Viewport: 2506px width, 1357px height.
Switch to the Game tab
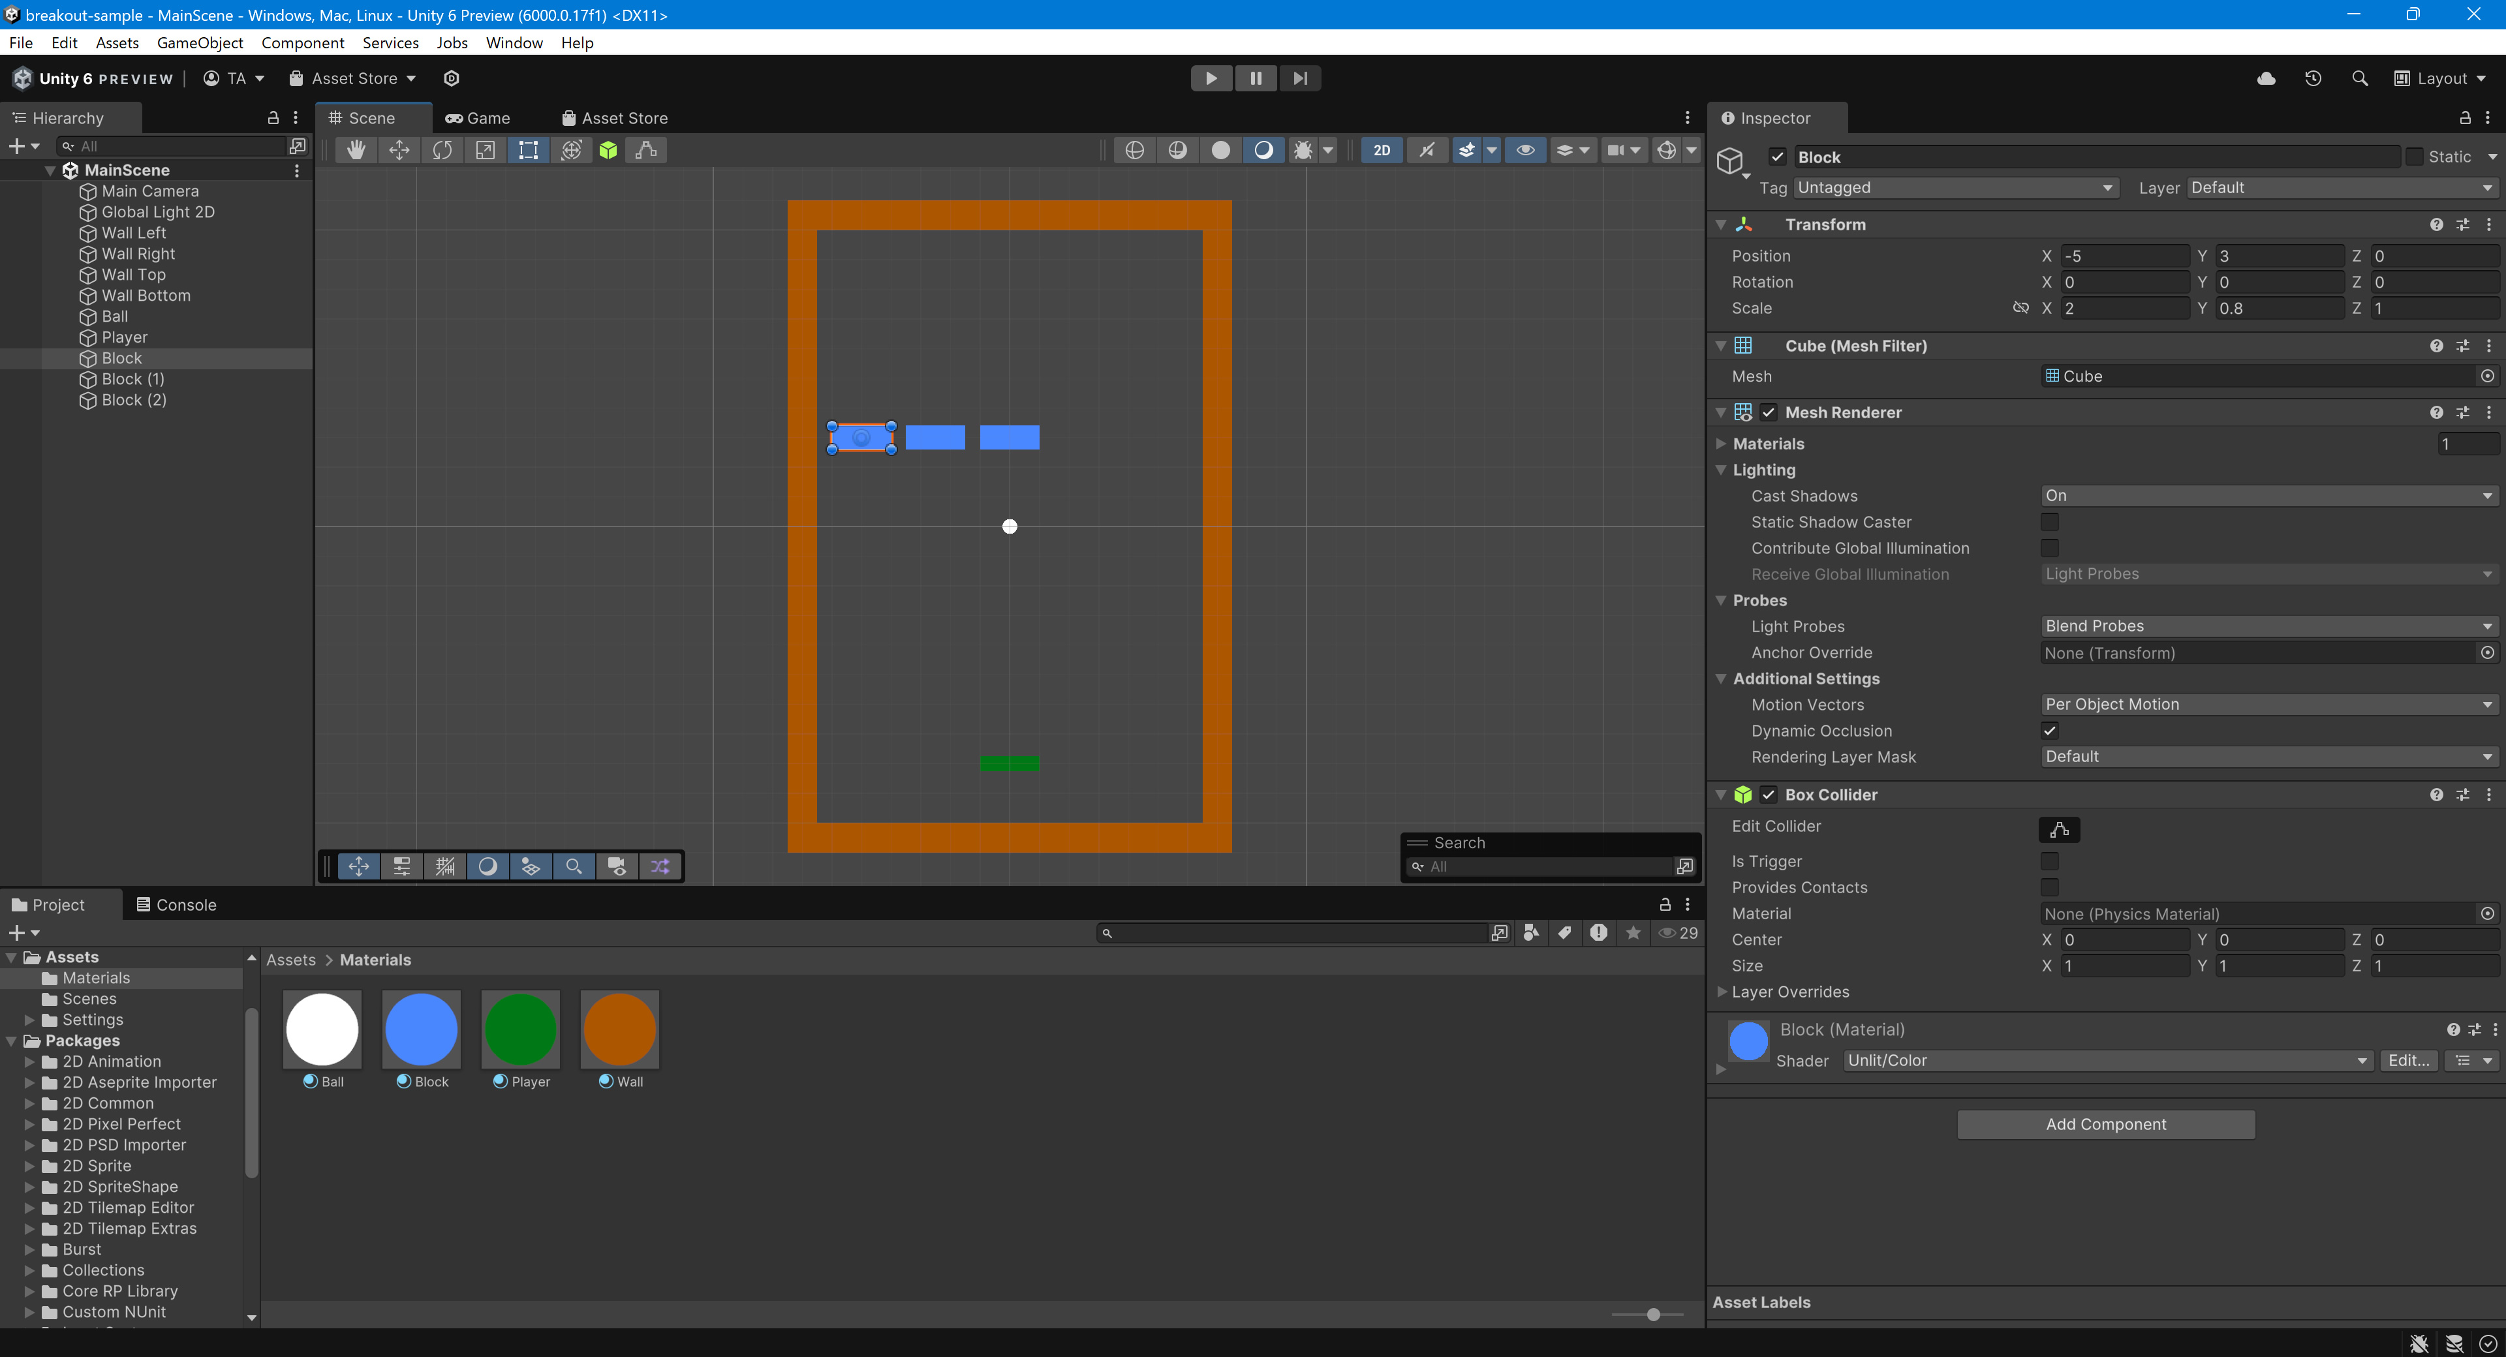tap(478, 117)
